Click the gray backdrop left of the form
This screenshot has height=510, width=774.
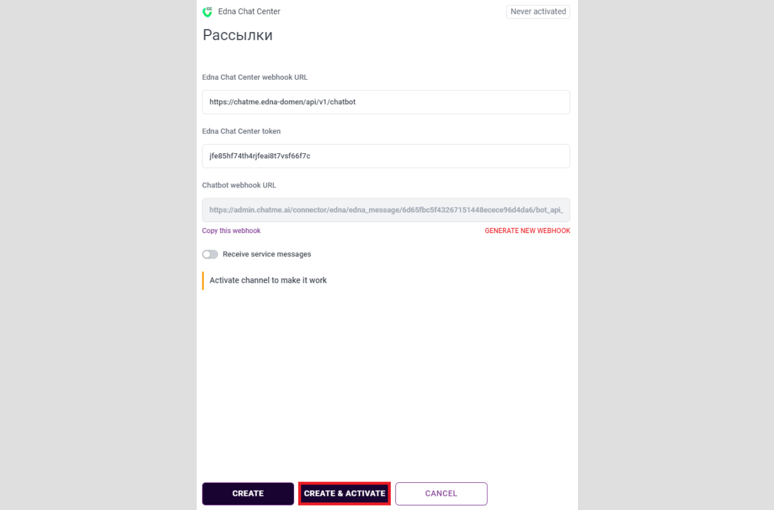[x=97, y=258]
